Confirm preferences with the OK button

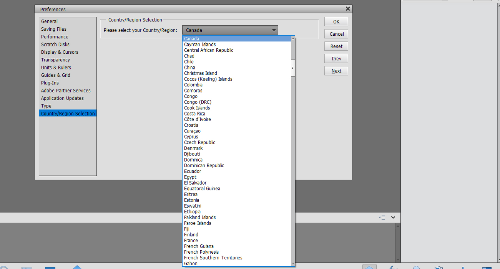(336, 21)
